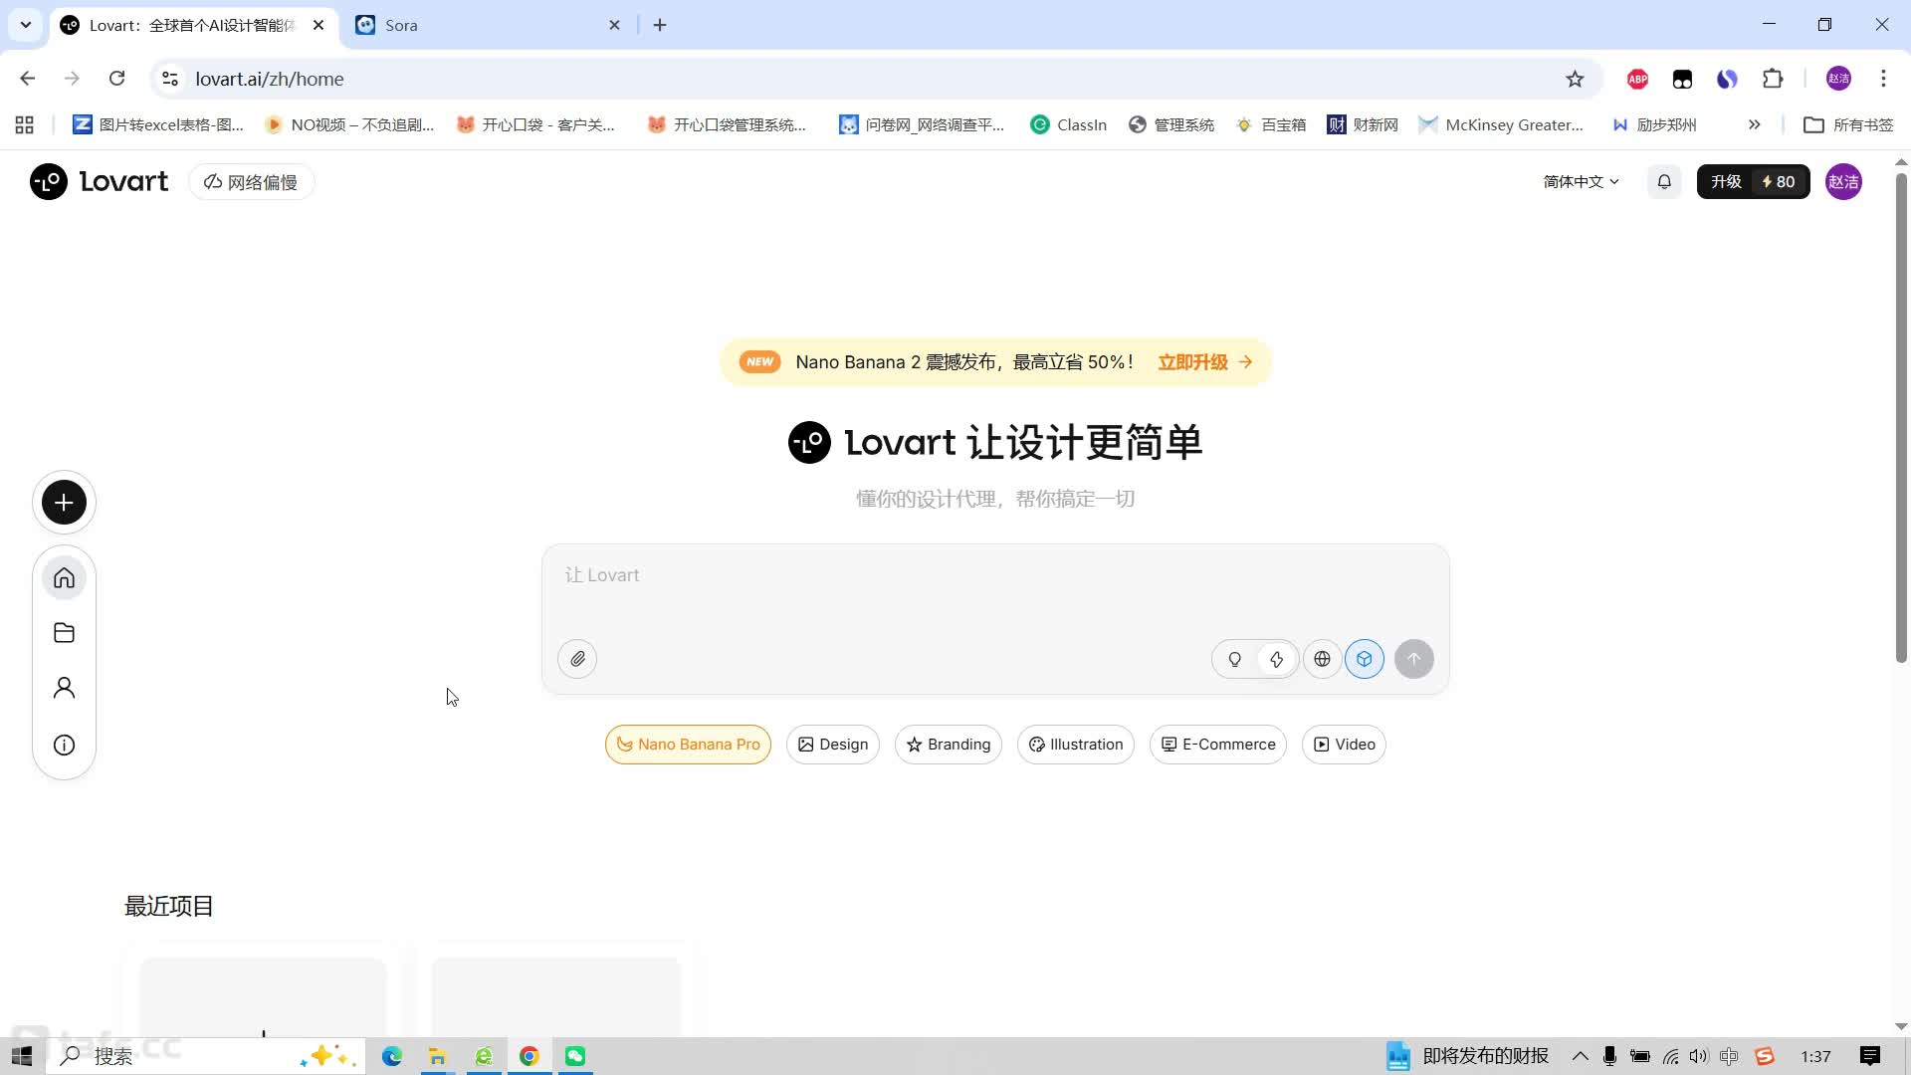The height and width of the screenshot is (1075, 1911).
Task: Expand the tab search dropdown arrow
Action: point(26,25)
